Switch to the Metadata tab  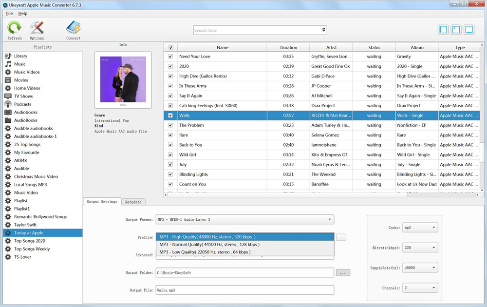tap(133, 202)
